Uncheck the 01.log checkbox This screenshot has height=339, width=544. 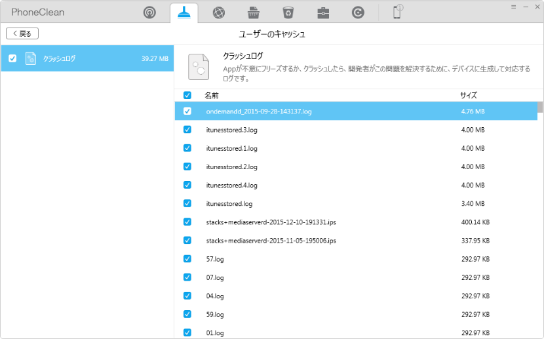tap(187, 332)
